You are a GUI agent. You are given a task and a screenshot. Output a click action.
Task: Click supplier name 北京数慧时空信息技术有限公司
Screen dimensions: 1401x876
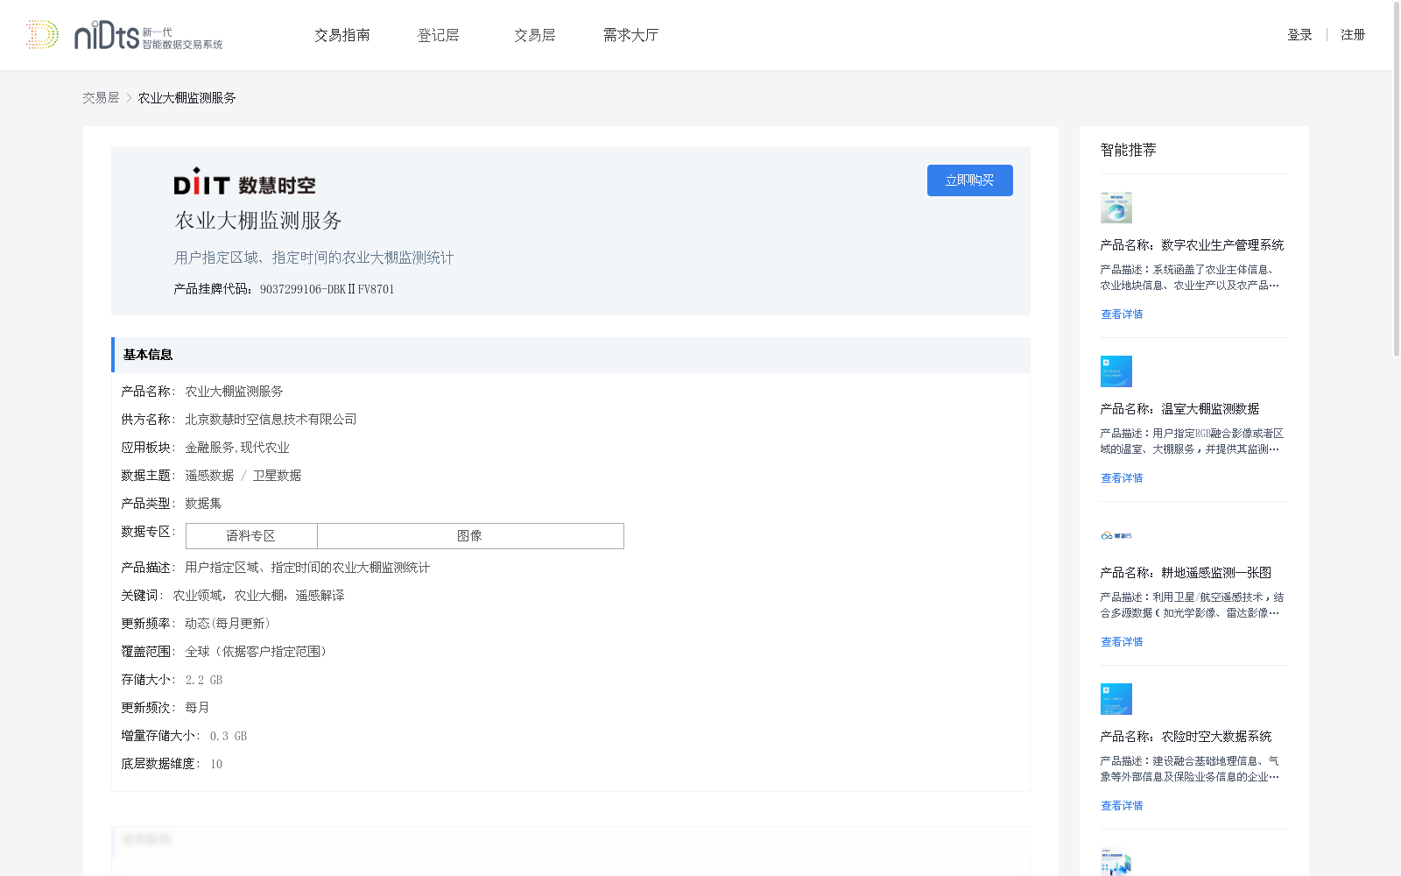pyautogui.click(x=271, y=420)
